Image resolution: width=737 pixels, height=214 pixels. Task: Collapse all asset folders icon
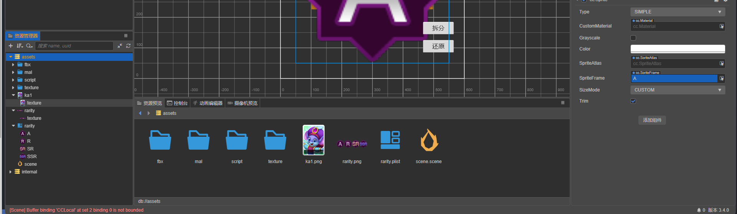[x=120, y=46]
